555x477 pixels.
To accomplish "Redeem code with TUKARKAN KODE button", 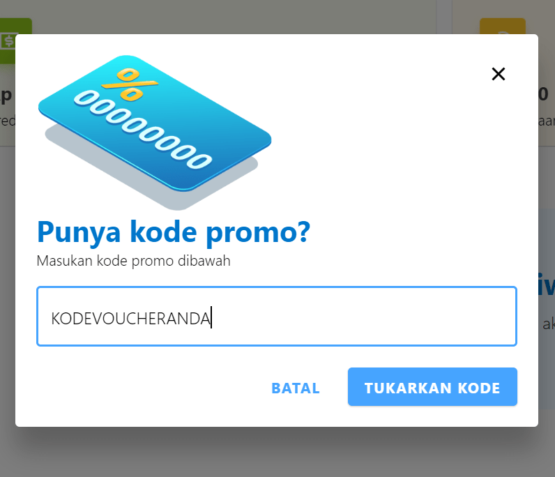I will point(432,387).
